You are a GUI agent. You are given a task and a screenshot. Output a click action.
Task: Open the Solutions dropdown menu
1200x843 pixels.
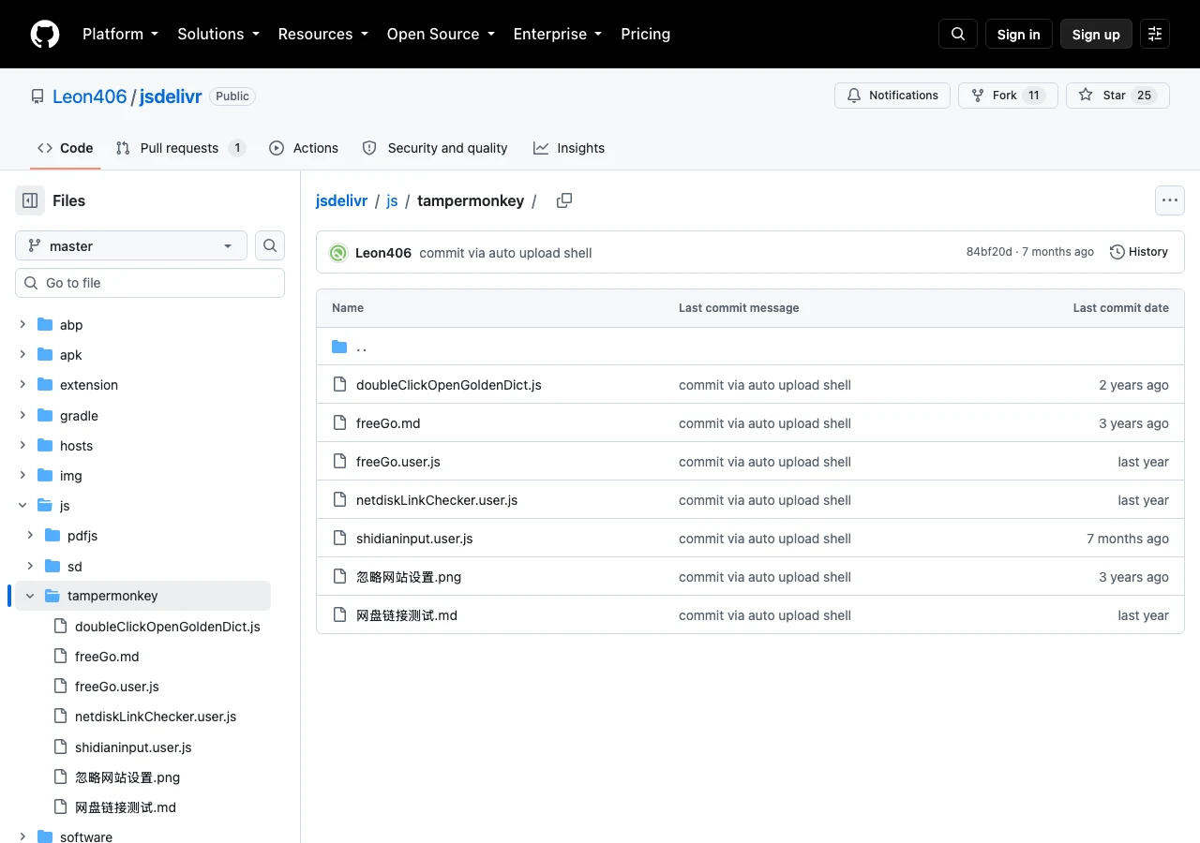pyautogui.click(x=217, y=34)
